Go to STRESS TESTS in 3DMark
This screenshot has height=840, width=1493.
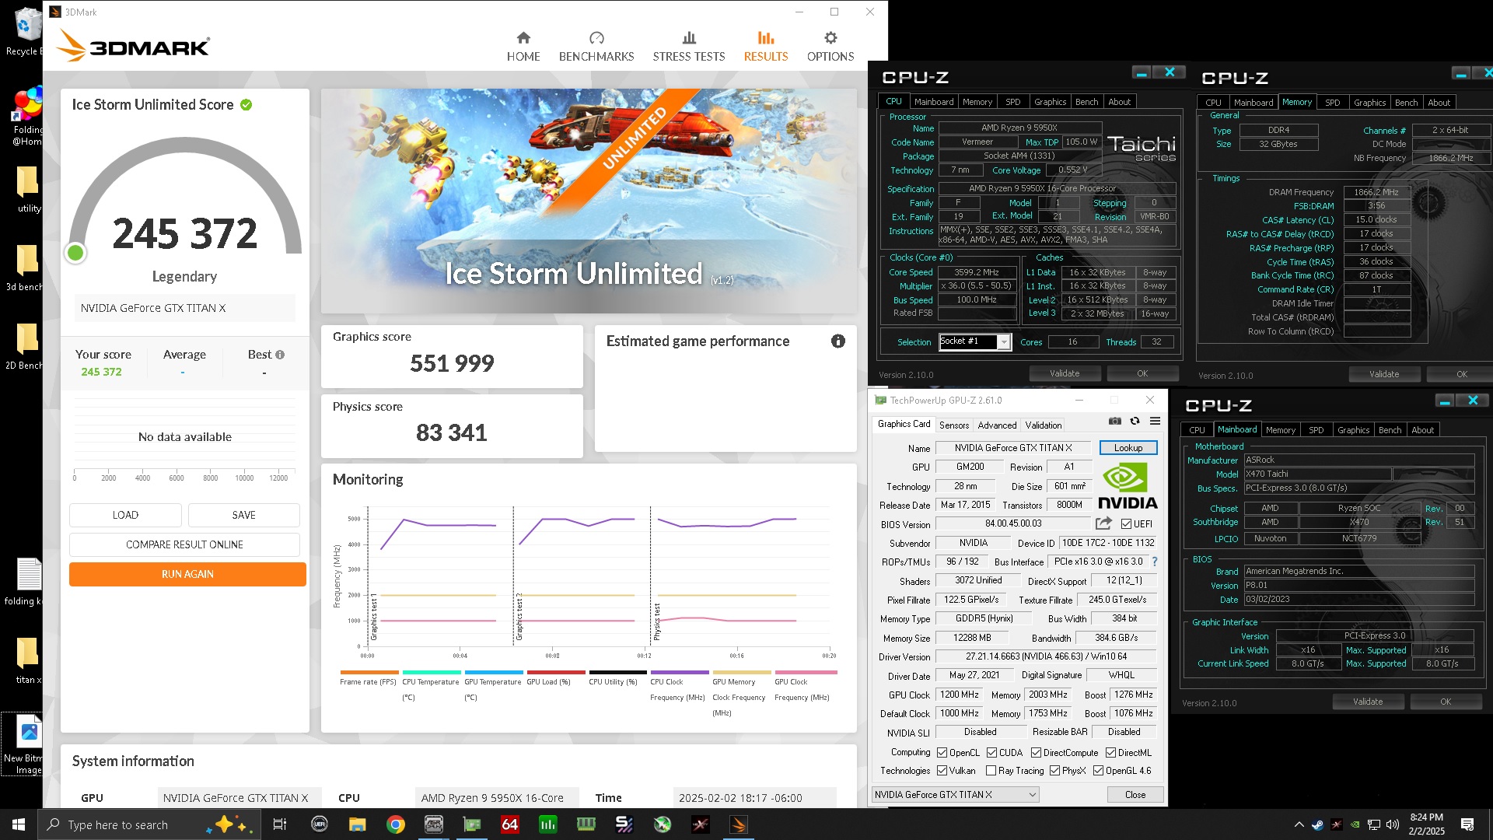click(689, 47)
